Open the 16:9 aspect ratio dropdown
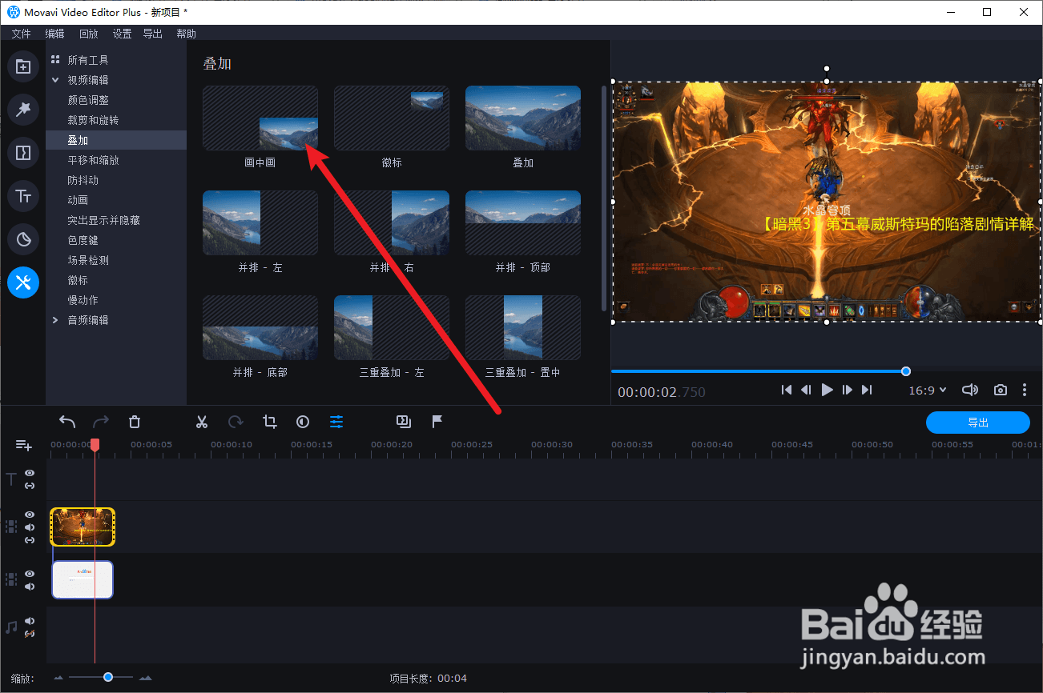This screenshot has height=693, width=1043. coord(928,390)
